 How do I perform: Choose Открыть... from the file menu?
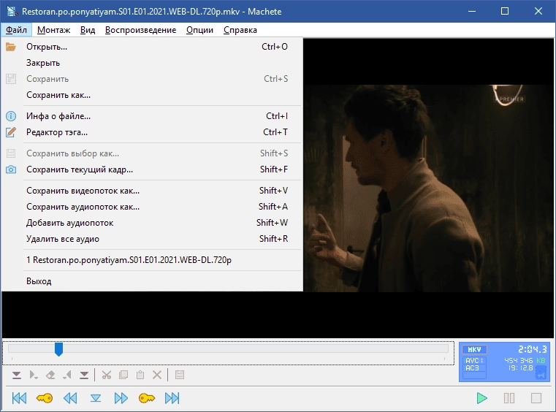[x=152, y=47]
